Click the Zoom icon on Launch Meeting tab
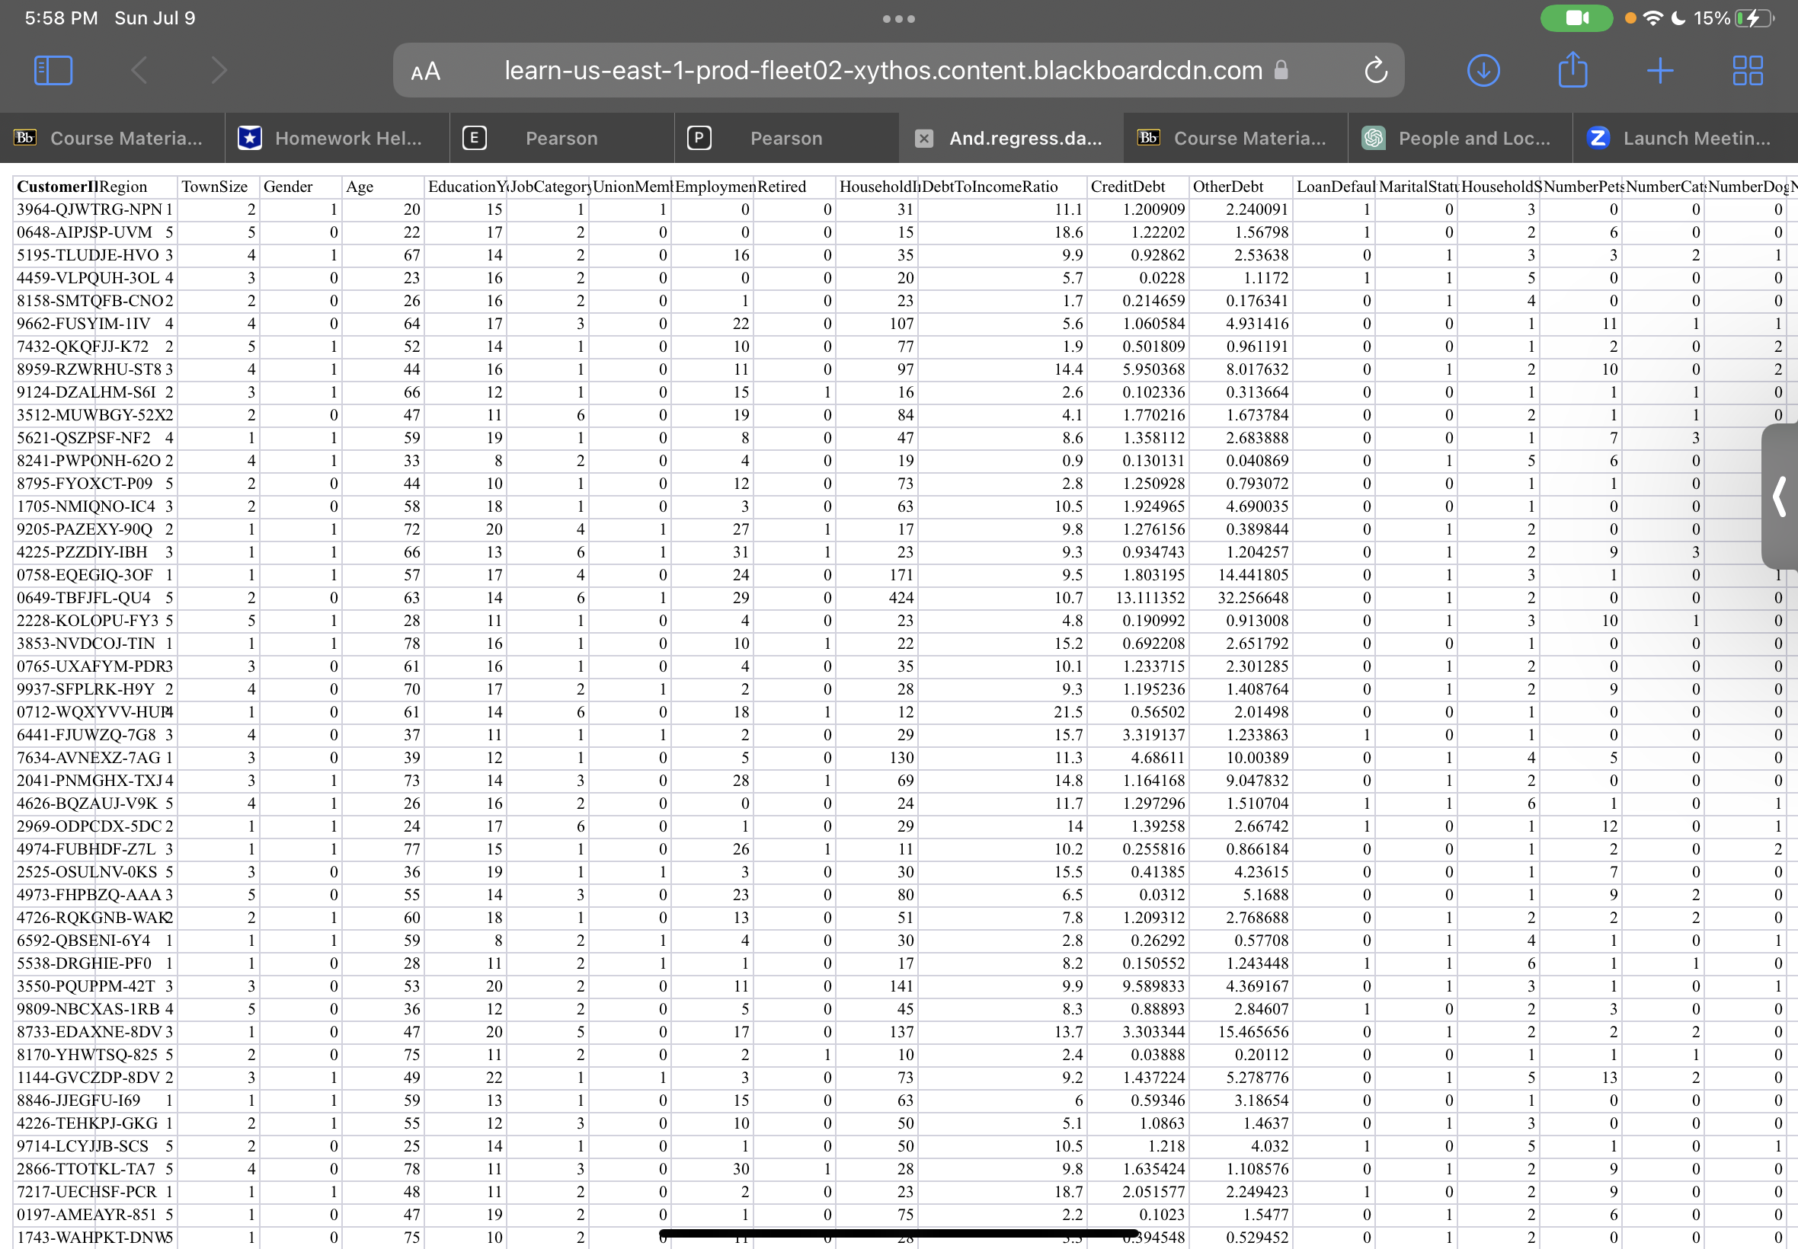 (1598, 138)
